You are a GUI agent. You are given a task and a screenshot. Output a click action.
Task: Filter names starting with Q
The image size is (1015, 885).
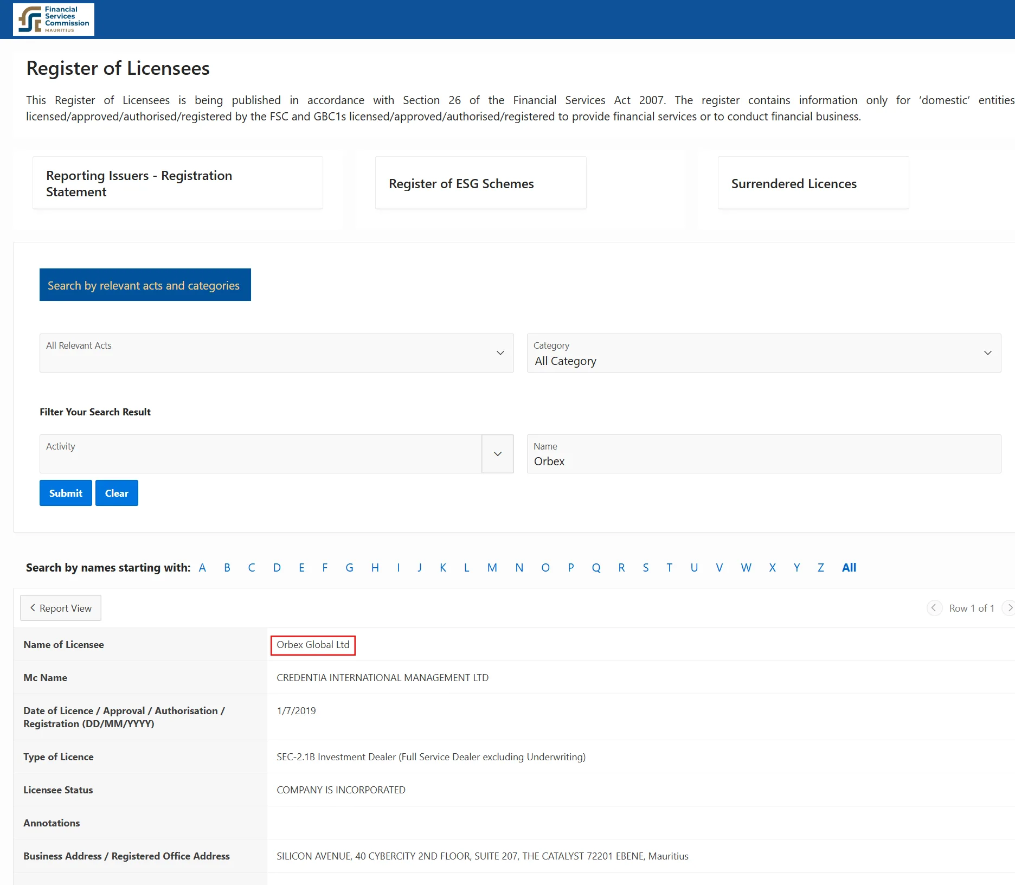click(596, 568)
